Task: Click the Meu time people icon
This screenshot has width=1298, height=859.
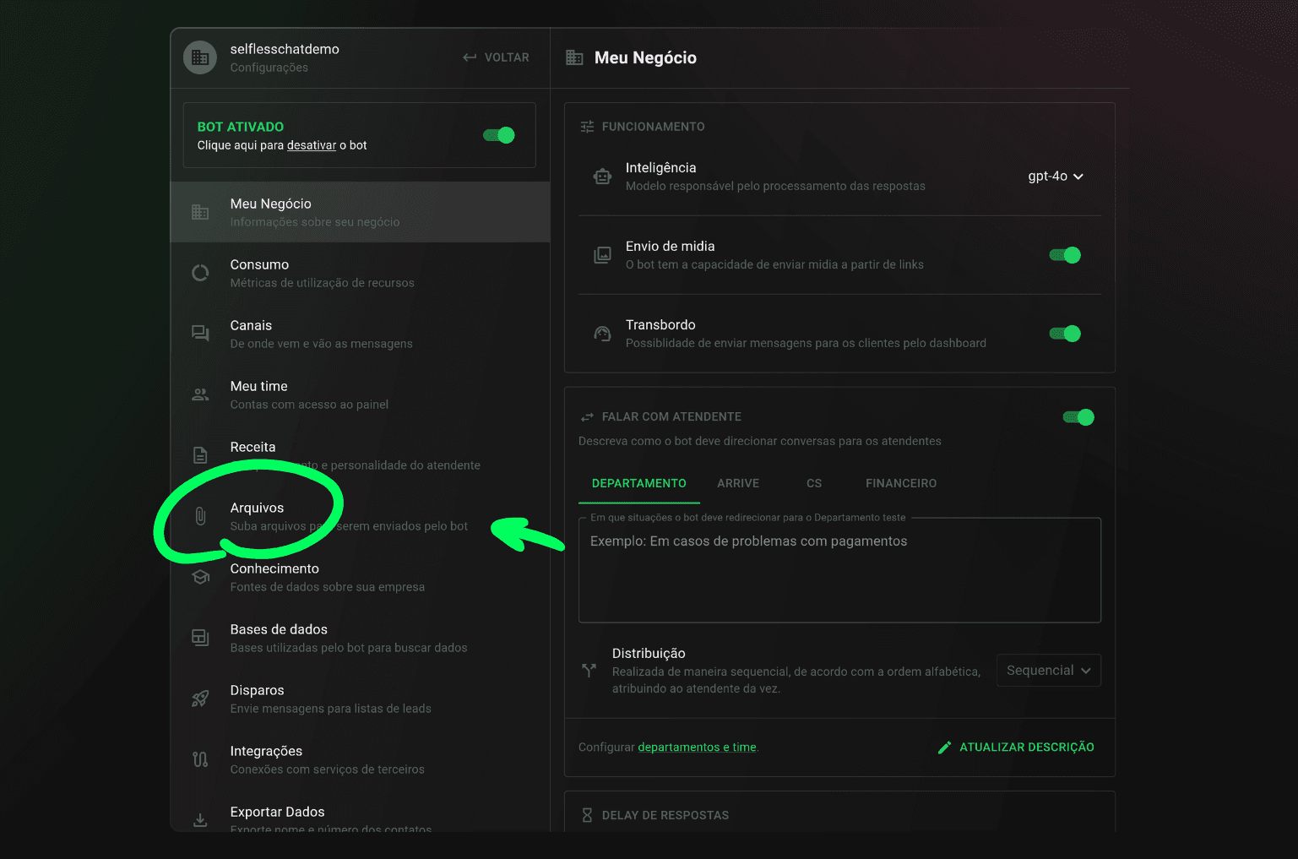Action: tap(200, 394)
